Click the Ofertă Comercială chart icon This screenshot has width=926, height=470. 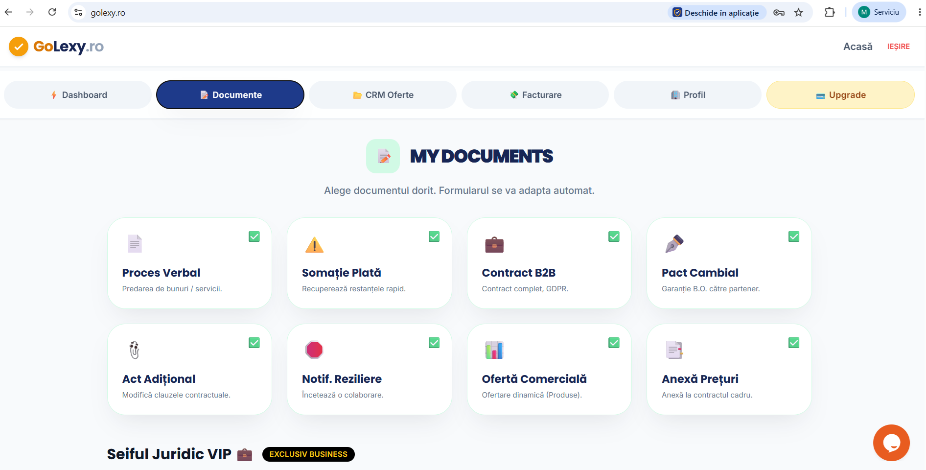494,350
